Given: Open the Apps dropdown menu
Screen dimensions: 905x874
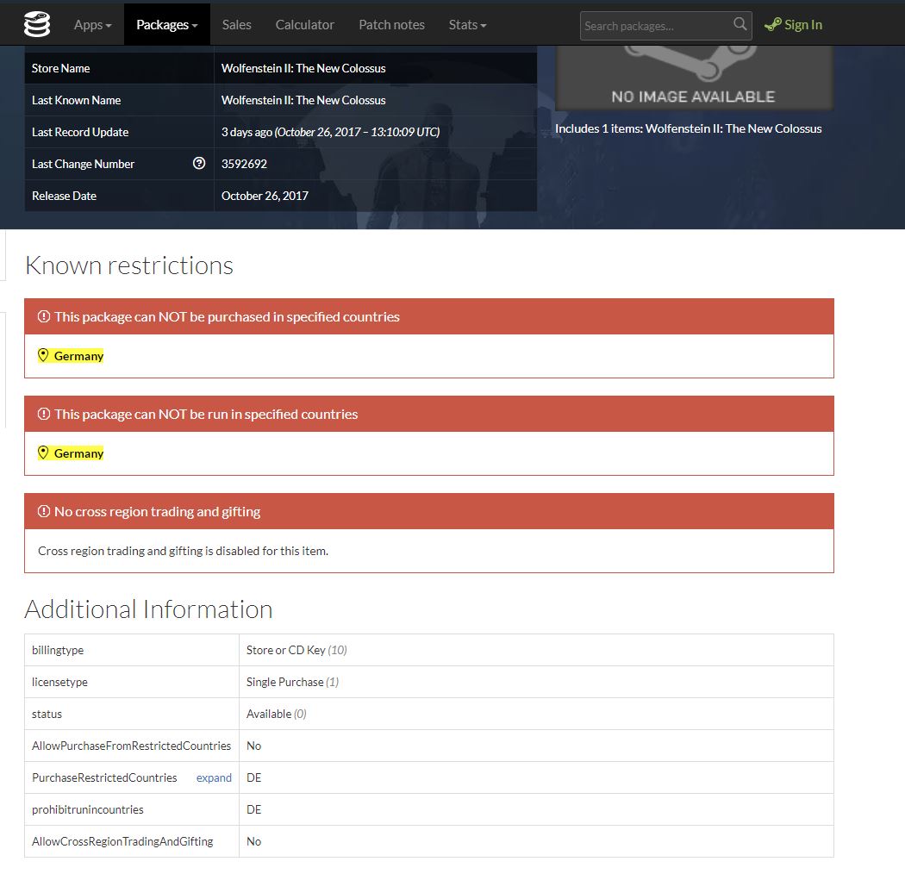Looking at the screenshot, I should tap(92, 25).
